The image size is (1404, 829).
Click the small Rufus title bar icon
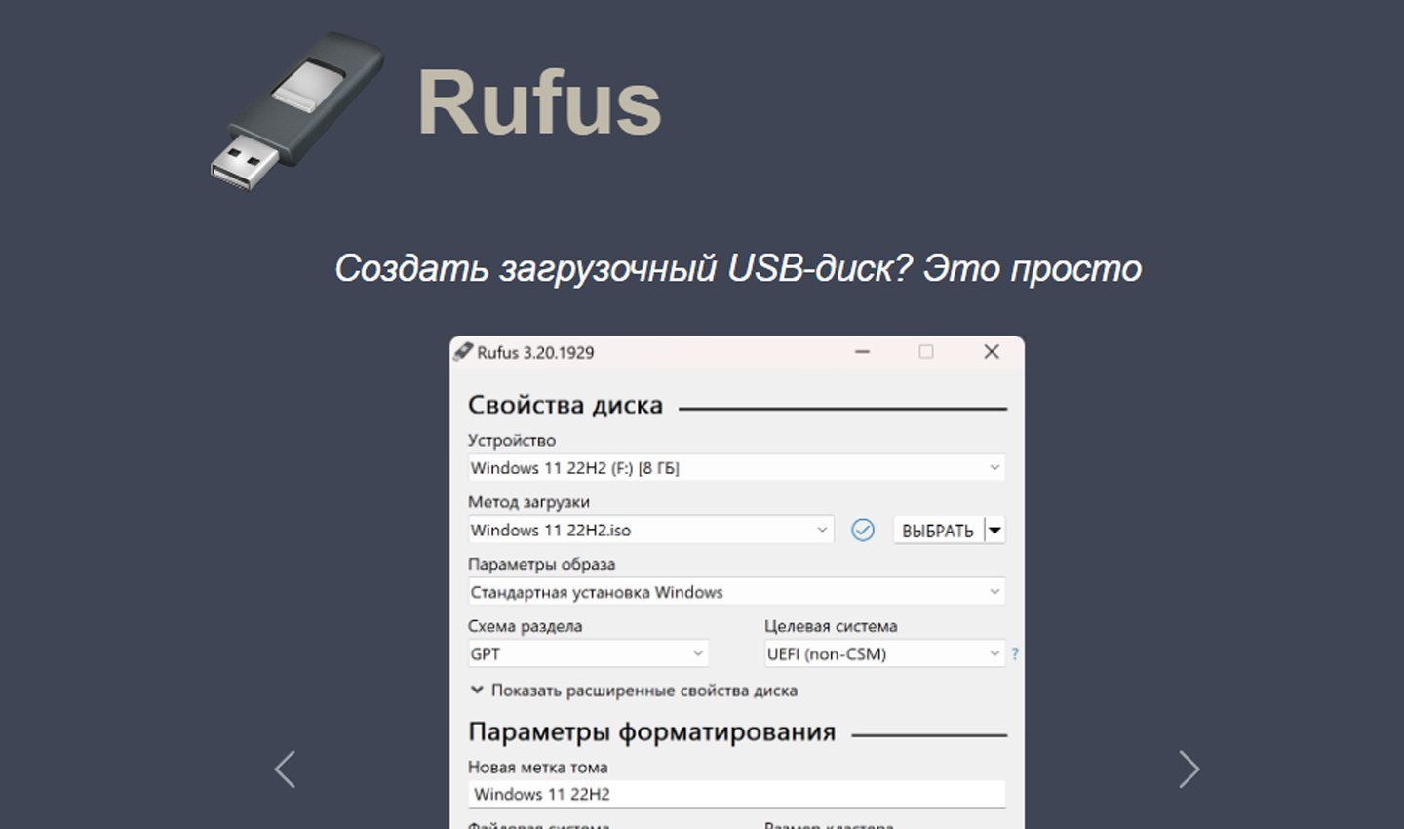[x=463, y=352]
